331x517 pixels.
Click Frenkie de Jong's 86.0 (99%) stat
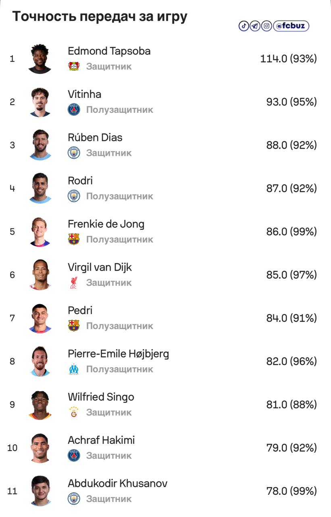click(x=291, y=231)
